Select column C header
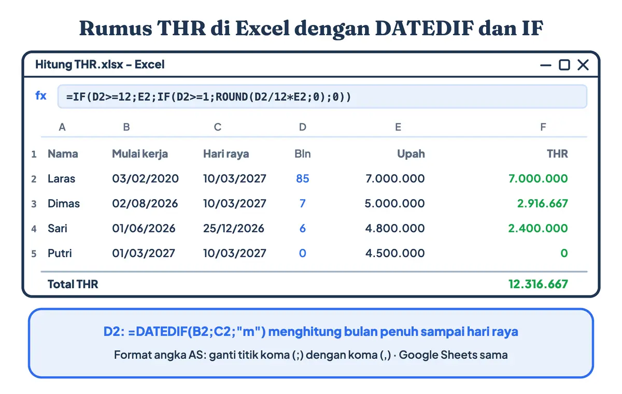 (x=218, y=127)
